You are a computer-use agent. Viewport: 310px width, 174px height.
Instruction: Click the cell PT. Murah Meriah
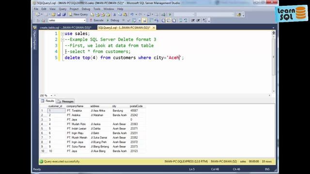(x=77, y=137)
